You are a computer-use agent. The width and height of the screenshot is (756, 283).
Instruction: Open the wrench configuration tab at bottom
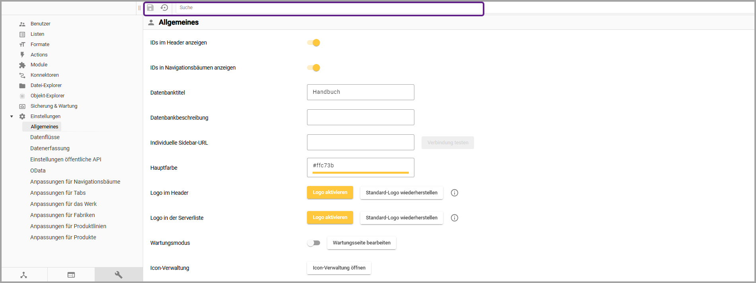[119, 275]
